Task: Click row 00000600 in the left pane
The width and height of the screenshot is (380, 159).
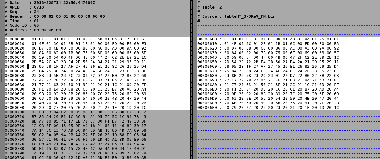Action: click(76, 39)
